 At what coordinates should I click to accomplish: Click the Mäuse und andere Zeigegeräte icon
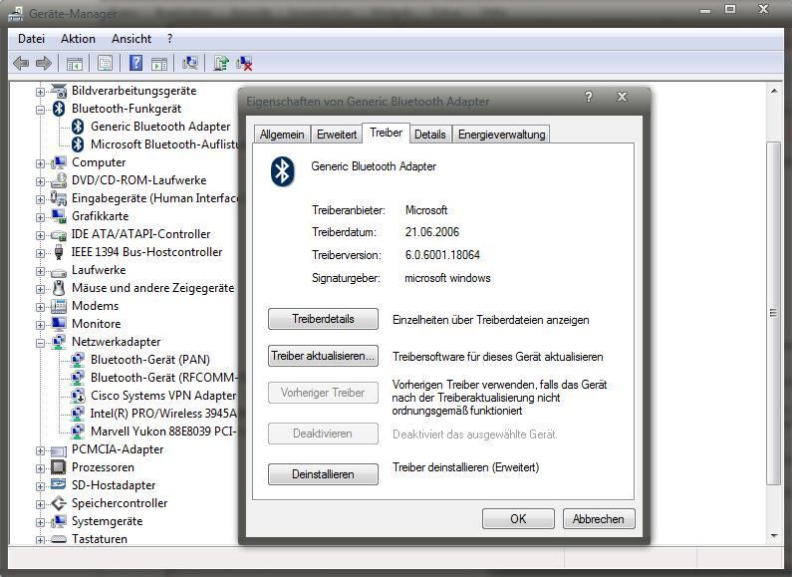59,288
